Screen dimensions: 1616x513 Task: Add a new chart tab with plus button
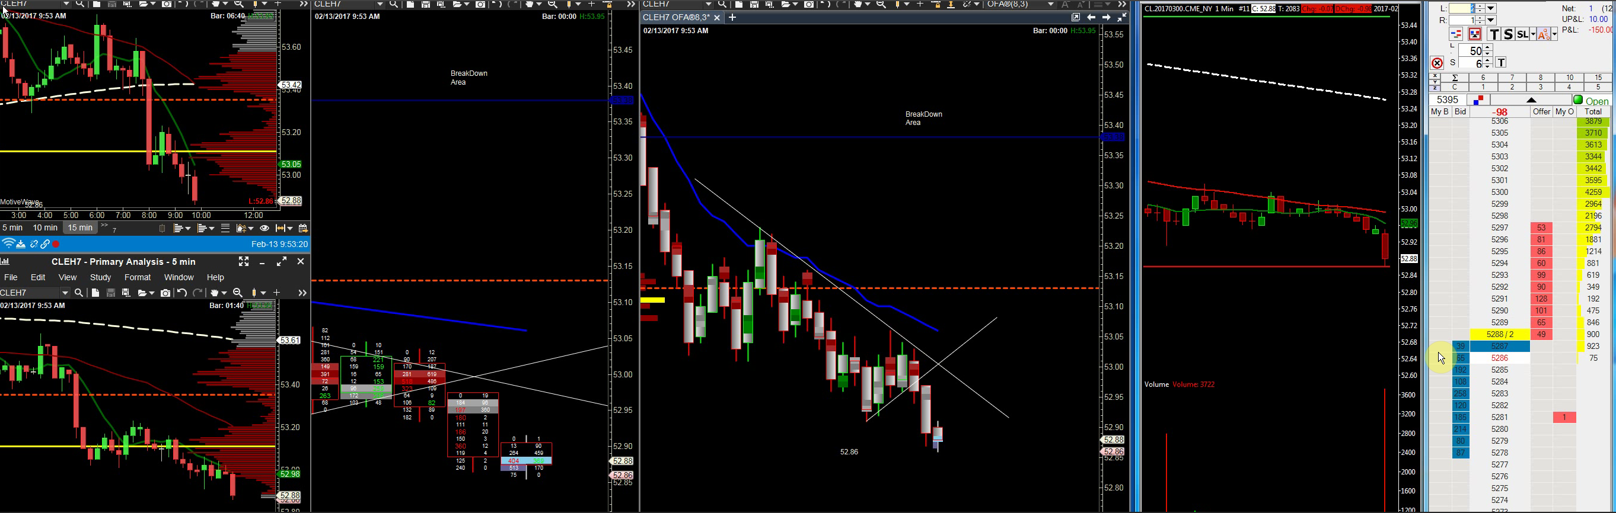732,18
